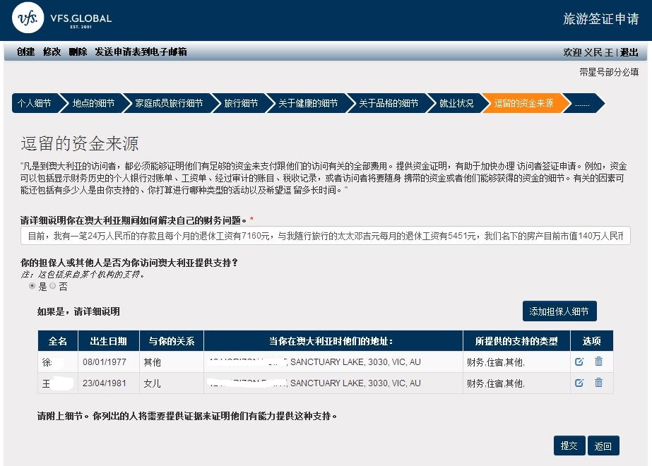Click the financial explanation text field
This screenshot has width=652, height=466.
[x=325, y=236]
